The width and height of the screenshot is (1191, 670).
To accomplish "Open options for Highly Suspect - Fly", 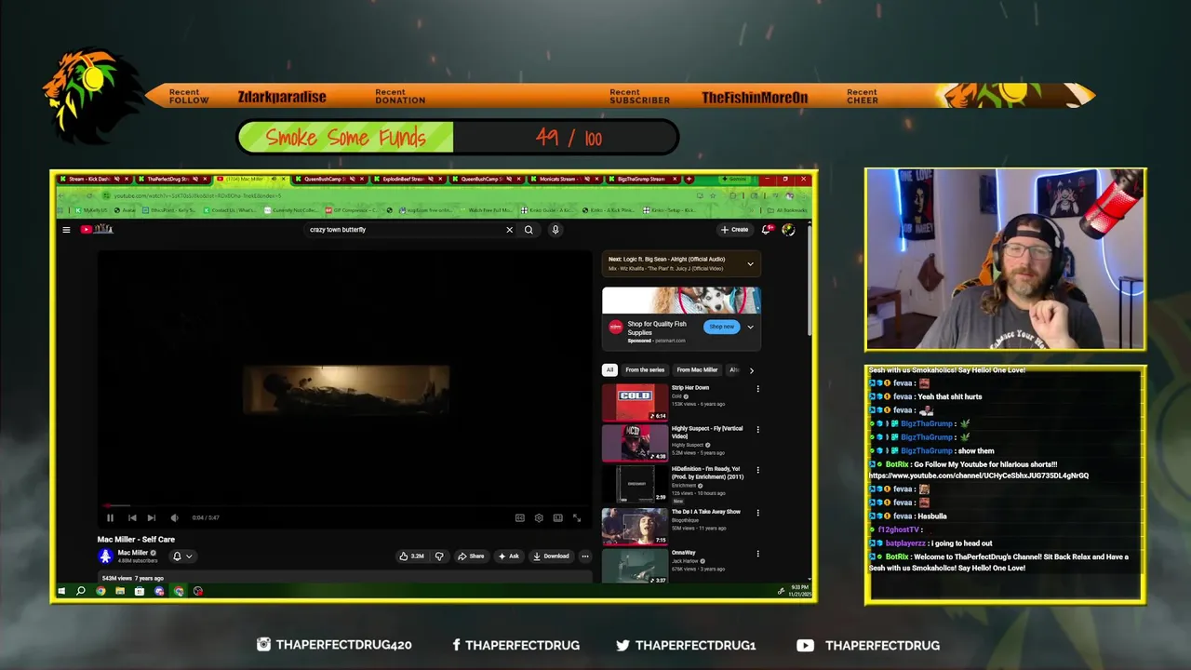I will point(757,430).
